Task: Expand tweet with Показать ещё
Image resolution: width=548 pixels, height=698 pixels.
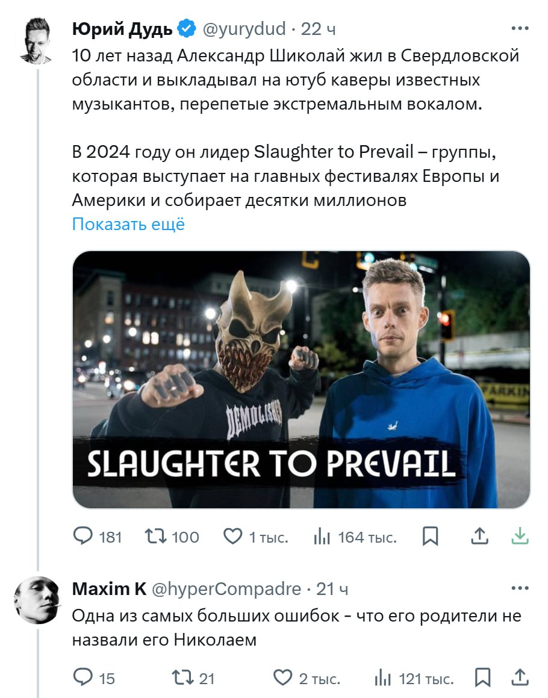Action: click(128, 224)
